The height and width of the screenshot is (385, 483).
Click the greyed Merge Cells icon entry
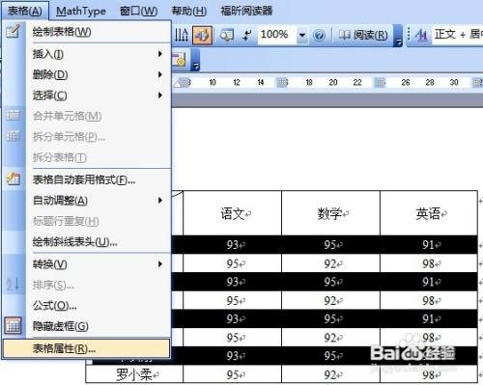click(14, 116)
